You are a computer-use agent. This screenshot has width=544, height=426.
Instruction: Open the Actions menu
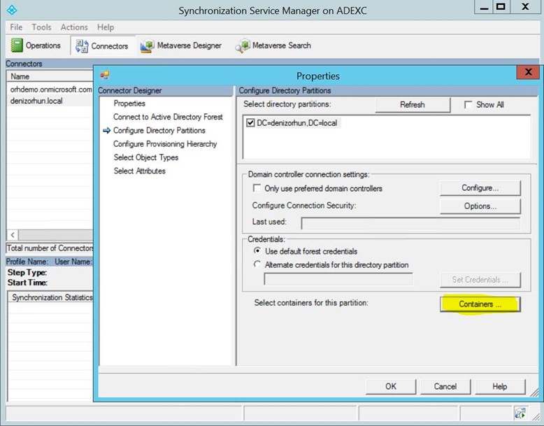point(74,27)
